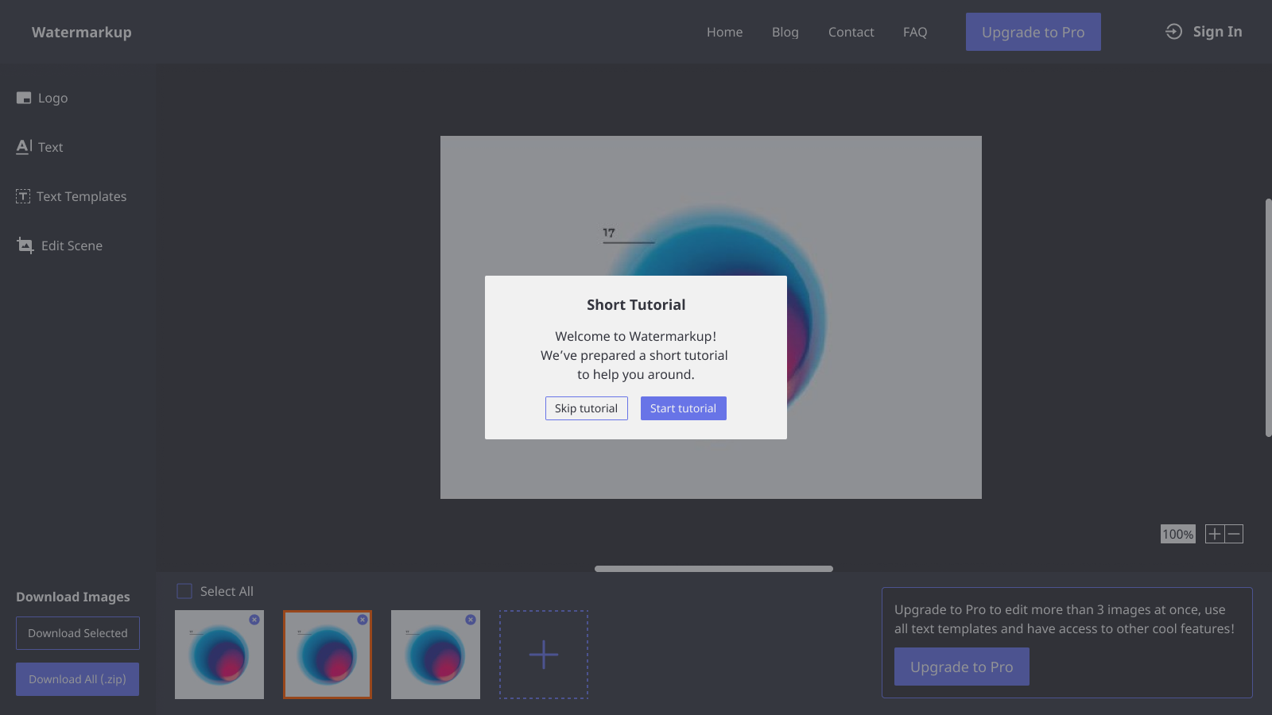Open the Edit Scene tool
The width and height of the screenshot is (1272, 715).
[x=60, y=245]
